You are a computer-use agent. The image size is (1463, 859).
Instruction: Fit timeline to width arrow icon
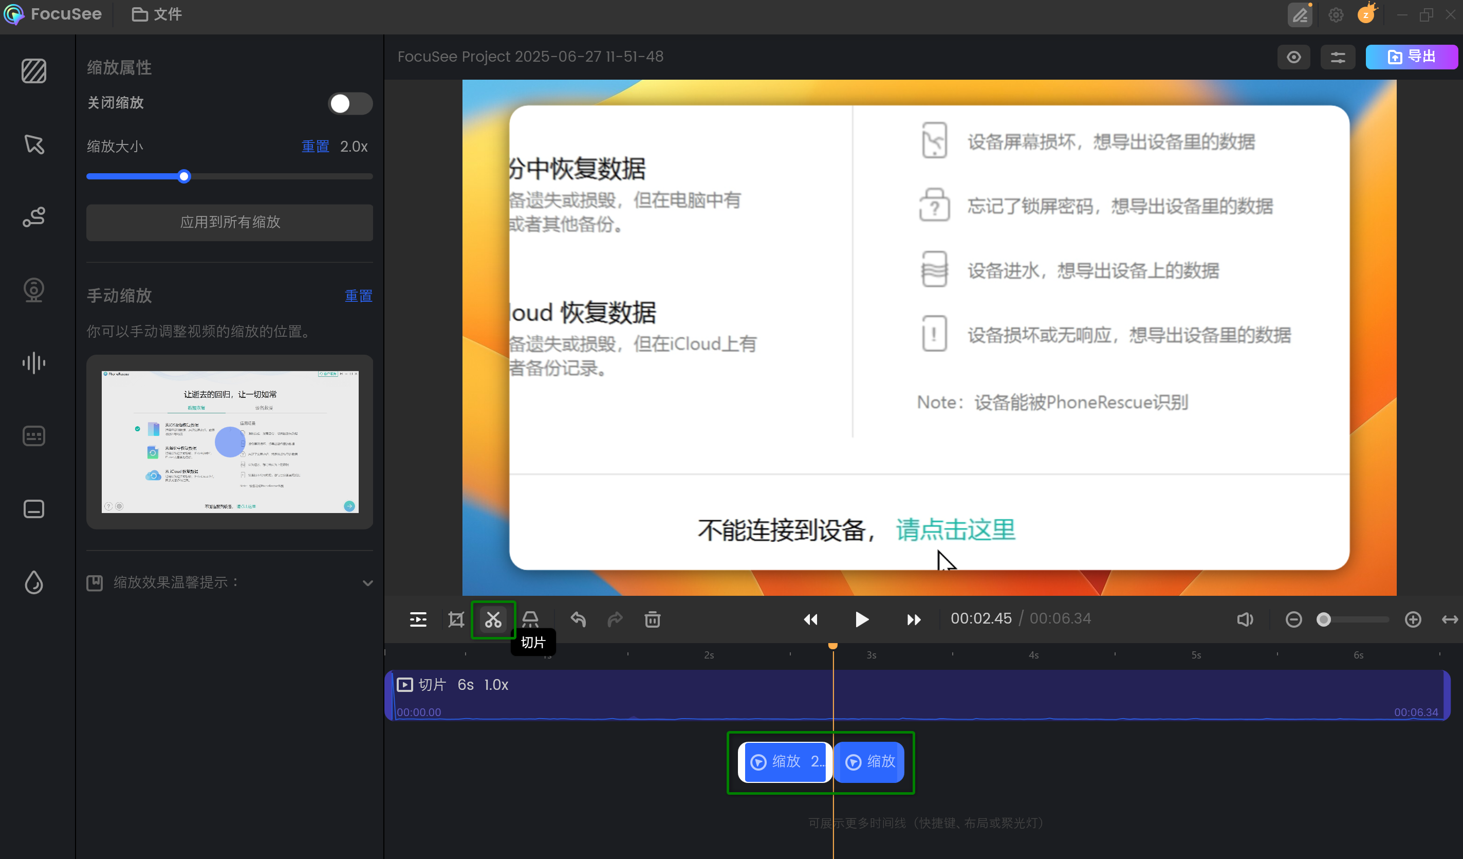click(1450, 620)
